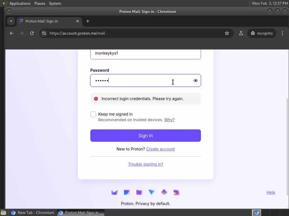Click the browser forward arrow
The height and width of the screenshot is (216, 289).
pyautogui.click(x=21, y=33)
